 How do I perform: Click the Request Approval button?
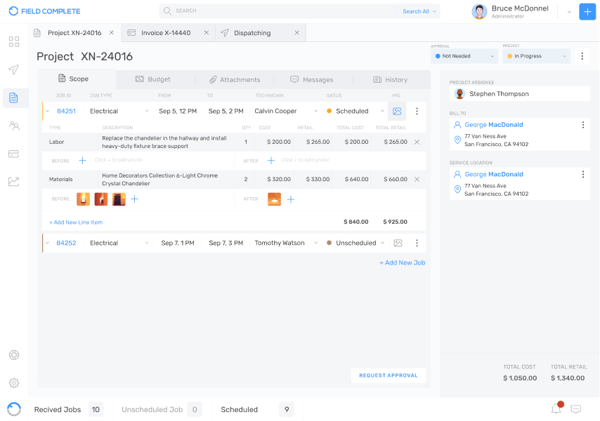[x=388, y=375]
